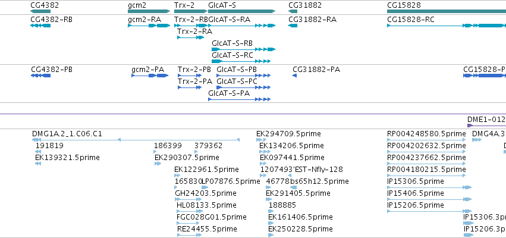Select the IP15306.5prime EST label
Viewport: 506px width, 238px height.
(x=415, y=181)
